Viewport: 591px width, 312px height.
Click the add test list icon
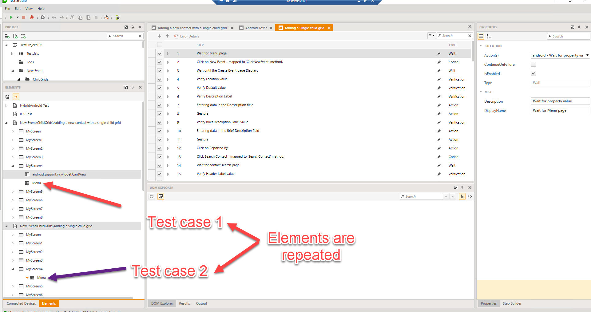click(x=23, y=36)
